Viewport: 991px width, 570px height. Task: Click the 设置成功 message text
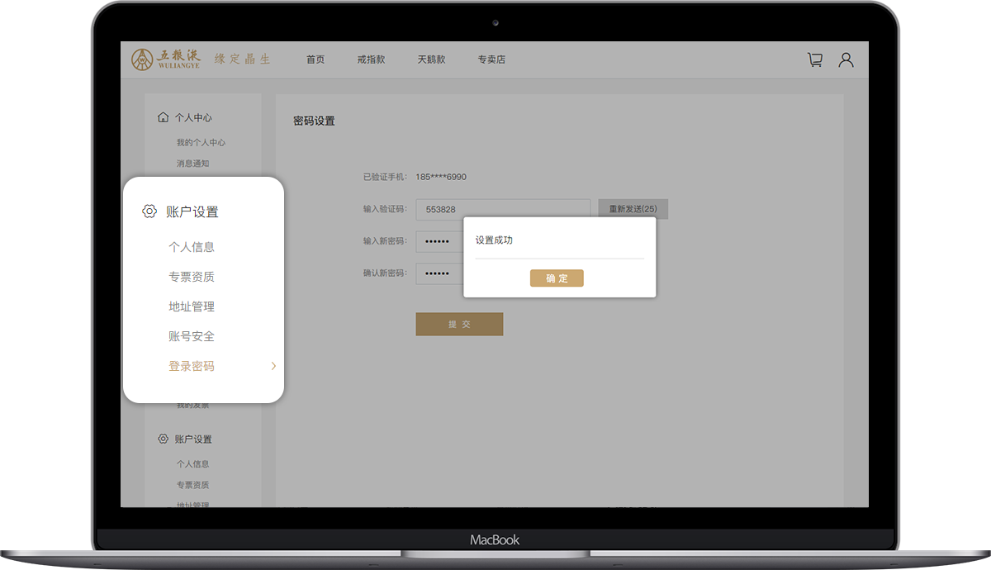494,240
